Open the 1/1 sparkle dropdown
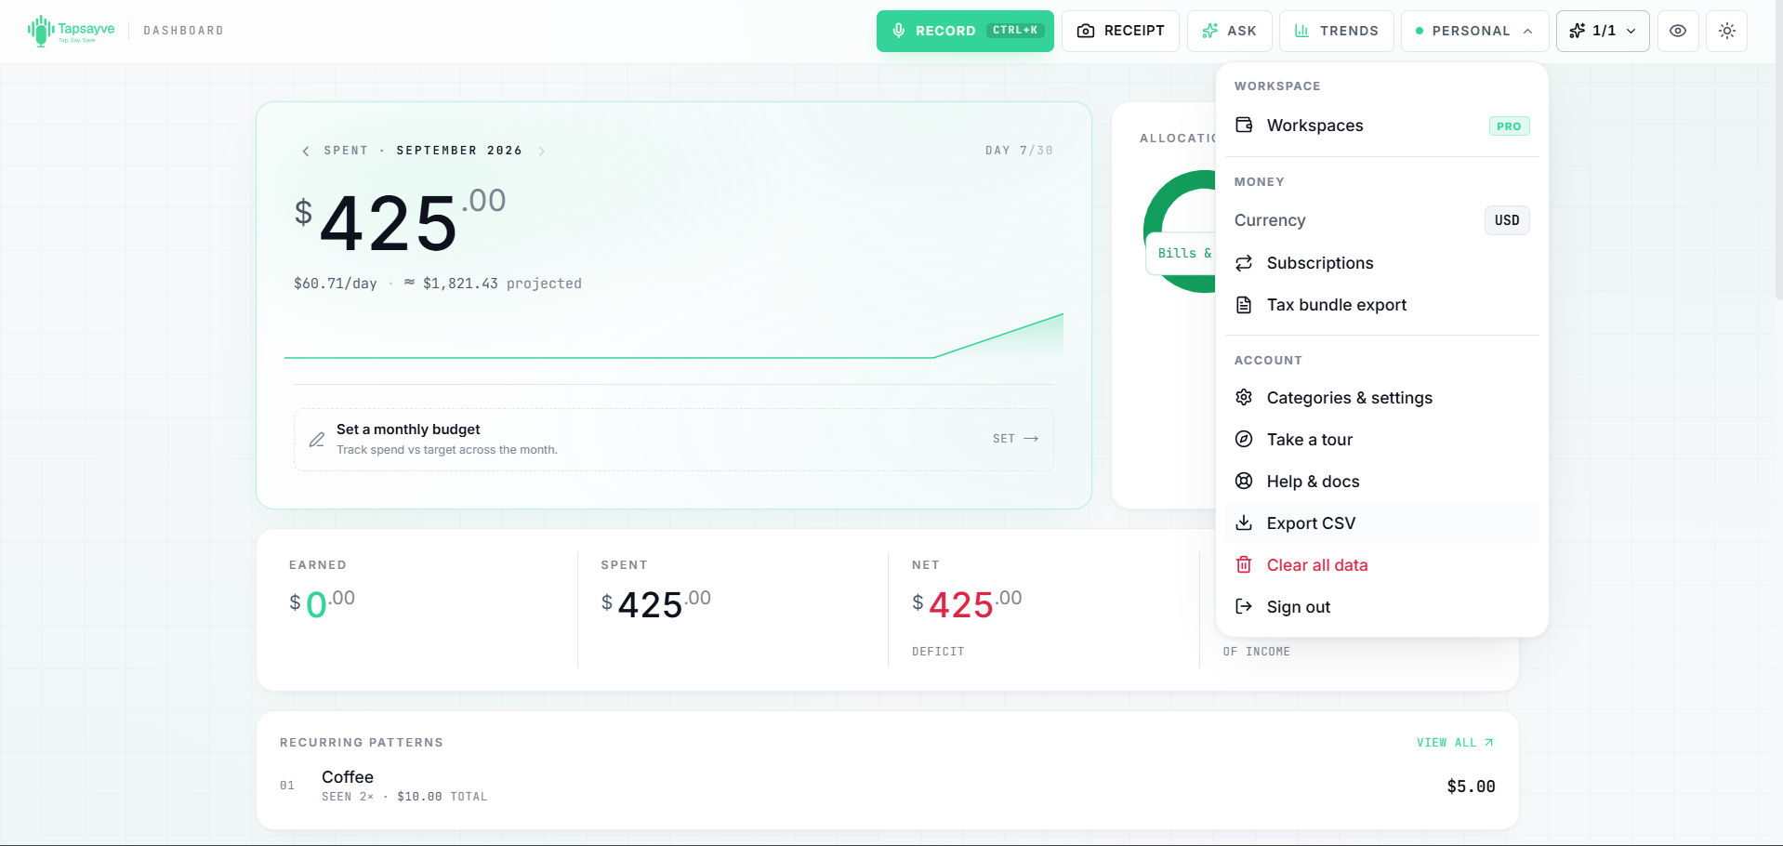This screenshot has height=846, width=1783. point(1603,31)
